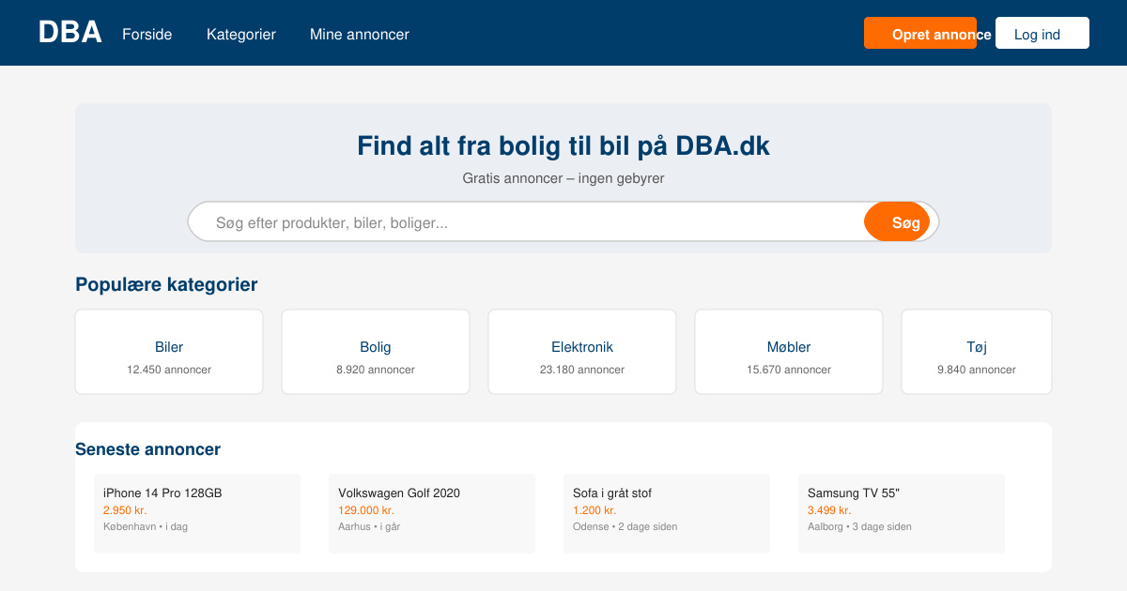Viewport: 1127px width, 591px height.
Task: Click the 3.499 kr. price
Action: [829, 510]
